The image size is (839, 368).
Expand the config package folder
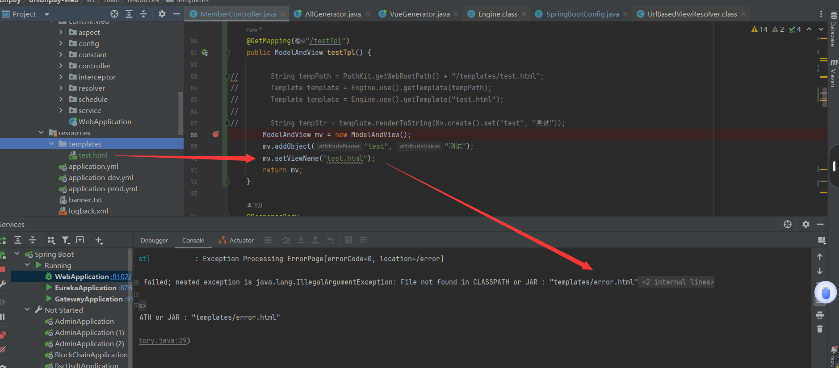(61, 43)
